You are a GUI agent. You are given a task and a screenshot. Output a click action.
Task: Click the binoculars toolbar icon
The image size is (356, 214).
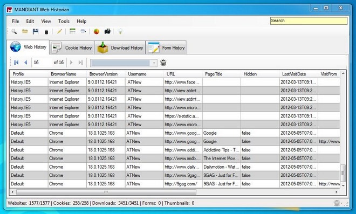(x=107, y=31)
